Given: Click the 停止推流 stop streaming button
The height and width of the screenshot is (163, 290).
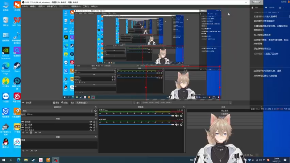Looking at the screenshot, I should tap(225, 110).
